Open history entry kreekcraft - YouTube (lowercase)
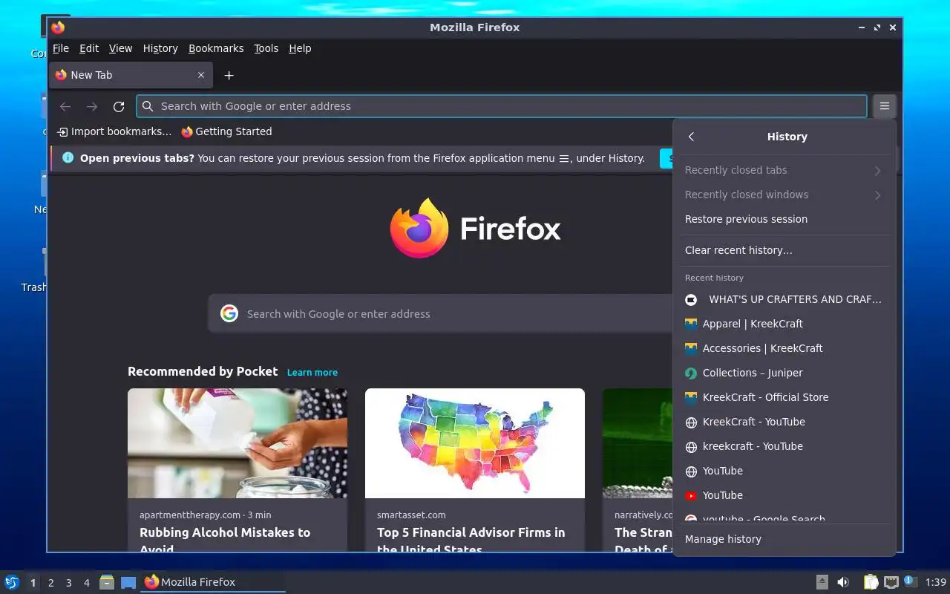 point(784,446)
